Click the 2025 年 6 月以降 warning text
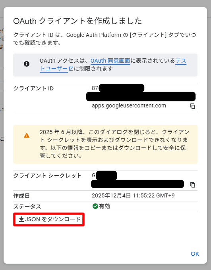This screenshot has height=270, width=211. [x=114, y=144]
